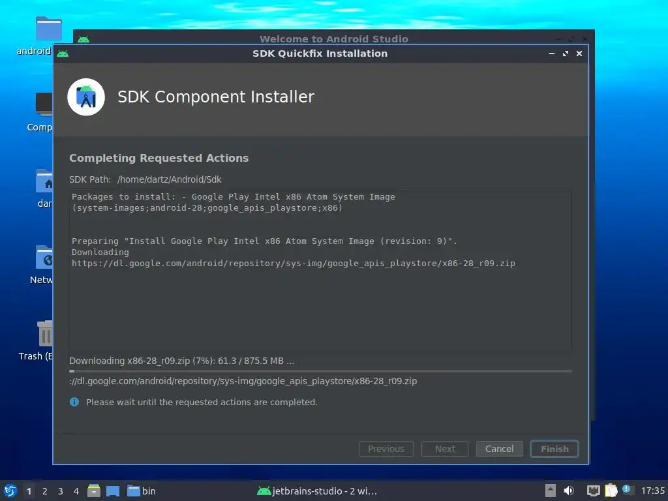
Task: Click the x86-28_r09.zip URL in log
Action: click(293, 264)
